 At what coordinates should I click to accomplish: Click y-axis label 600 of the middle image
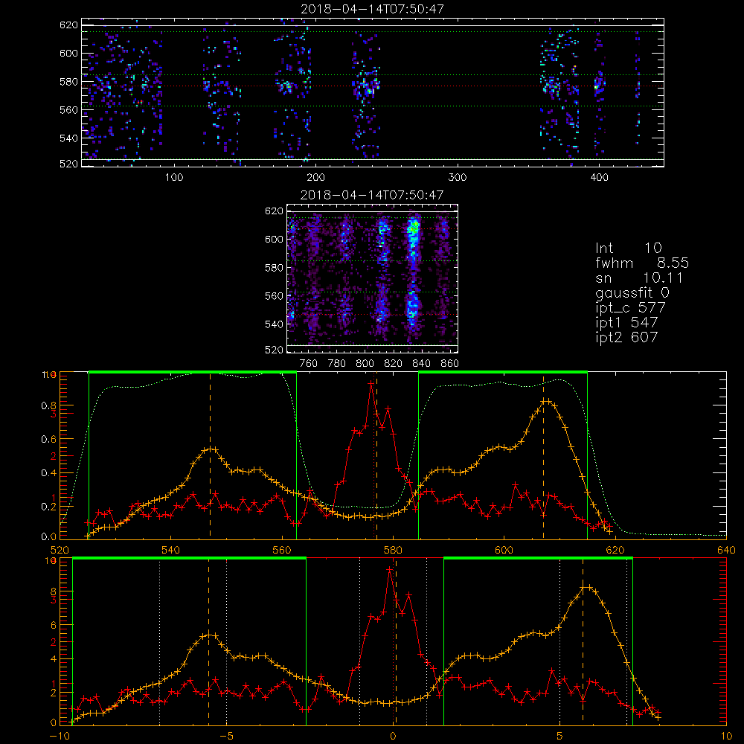coord(274,240)
